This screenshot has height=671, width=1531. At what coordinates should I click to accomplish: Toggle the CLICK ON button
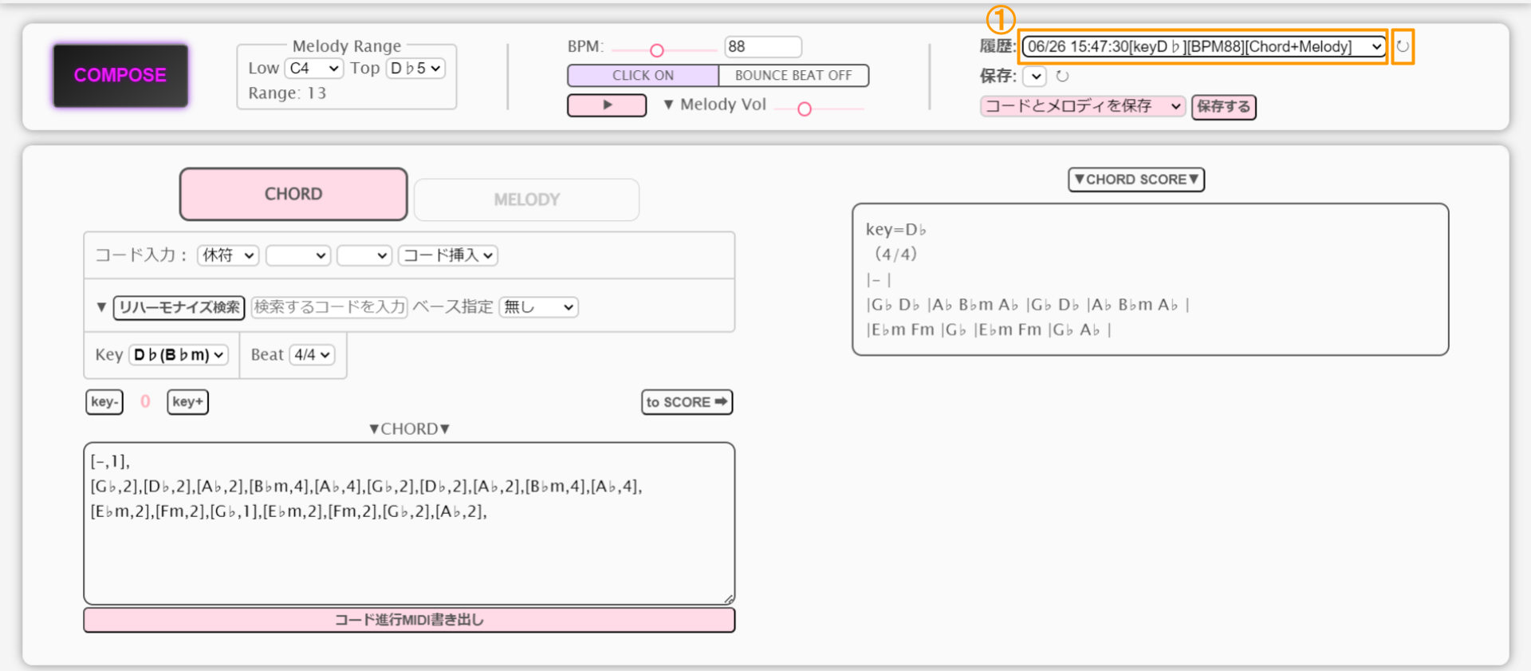(x=643, y=76)
